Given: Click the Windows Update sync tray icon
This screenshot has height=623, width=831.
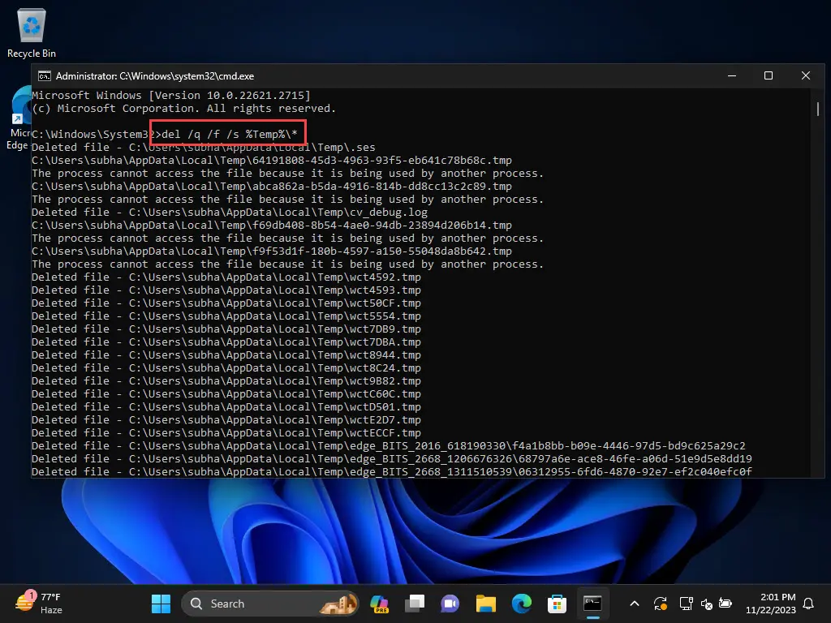Looking at the screenshot, I should pos(661,604).
